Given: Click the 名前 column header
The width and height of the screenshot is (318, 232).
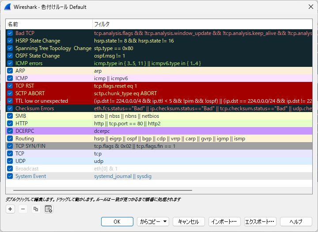Looking at the screenshot, I should pyautogui.click(x=49, y=24).
